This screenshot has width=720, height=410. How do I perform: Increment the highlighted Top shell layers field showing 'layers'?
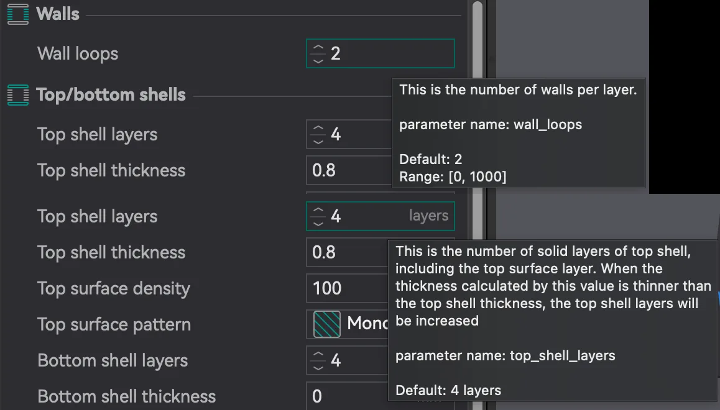[x=318, y=210]
